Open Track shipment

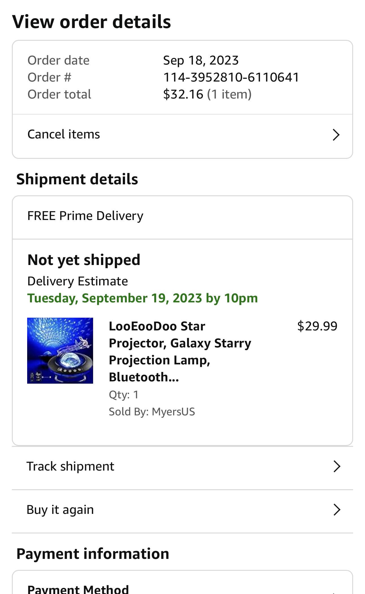(70, 466)
